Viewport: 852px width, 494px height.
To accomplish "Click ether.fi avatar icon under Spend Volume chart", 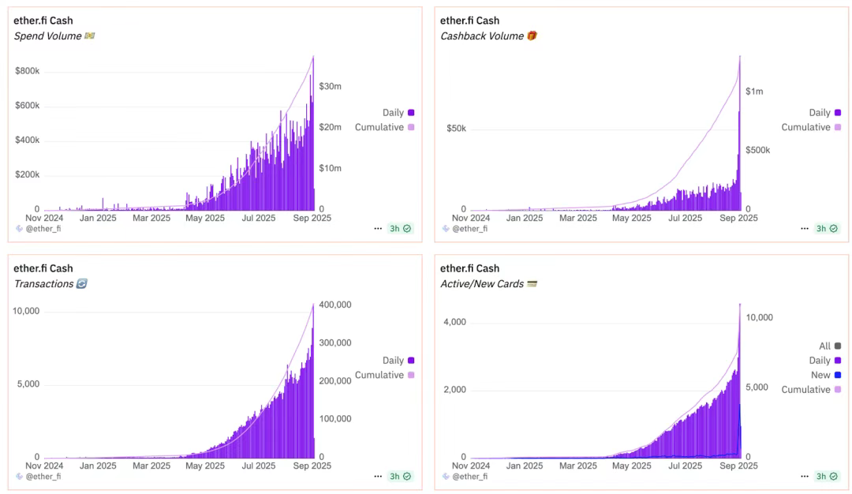I will point(19,229).
